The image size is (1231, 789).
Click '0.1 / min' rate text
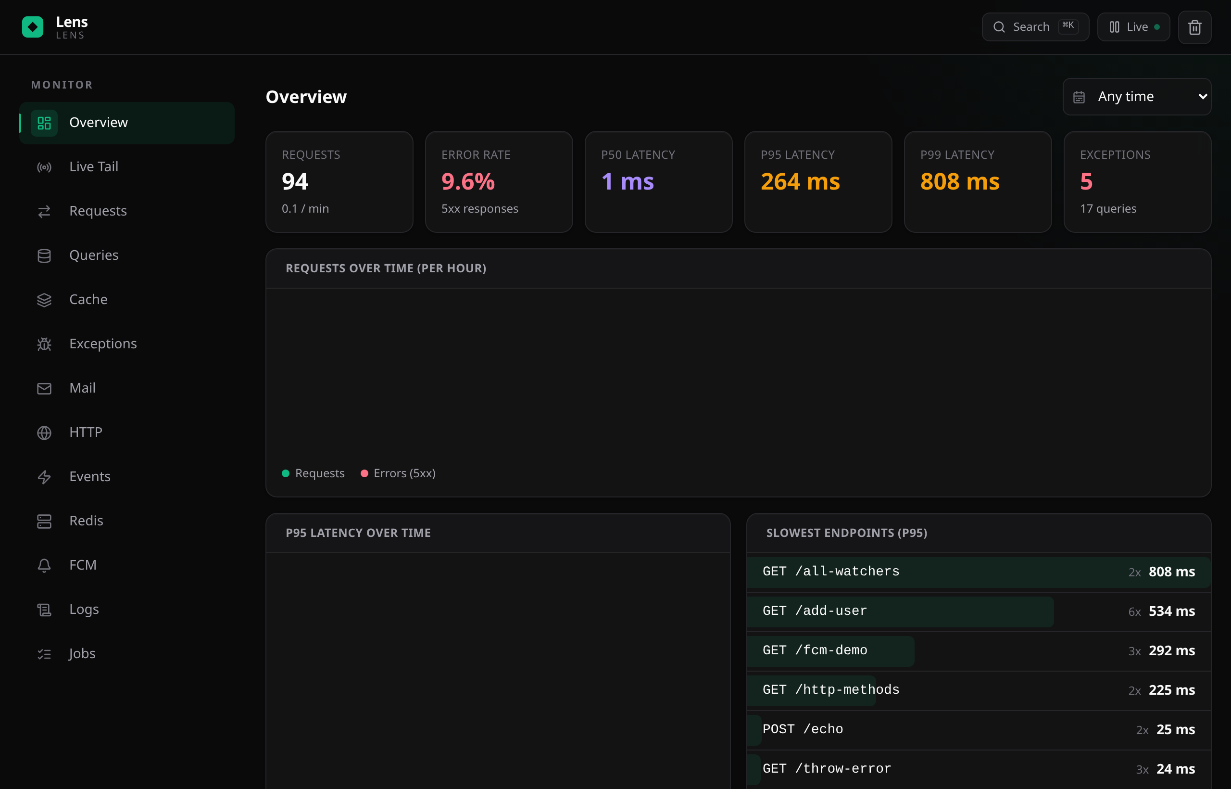pos(305,209)
